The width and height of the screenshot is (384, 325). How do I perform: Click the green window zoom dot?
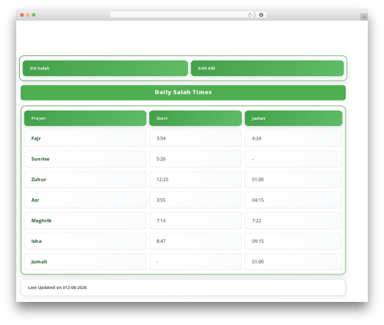click(x=34, y=15)
